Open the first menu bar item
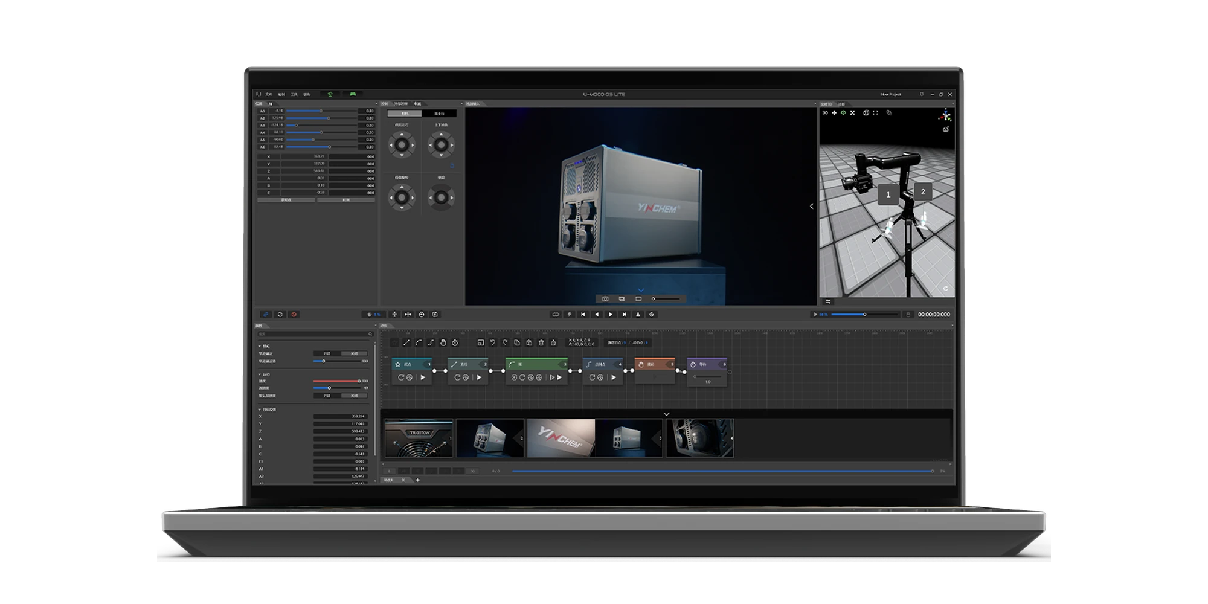Image resolution: width=1208 pixels, height=604 pixels. (x=269, y=94)
